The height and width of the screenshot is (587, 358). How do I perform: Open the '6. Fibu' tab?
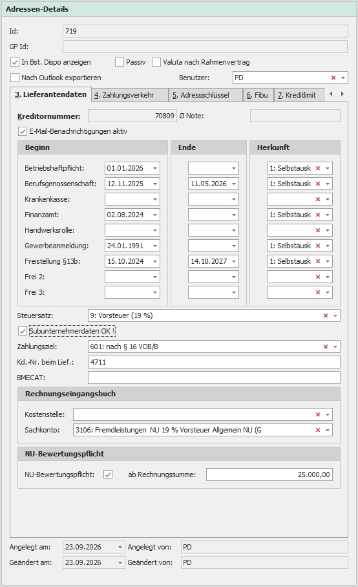258,95
